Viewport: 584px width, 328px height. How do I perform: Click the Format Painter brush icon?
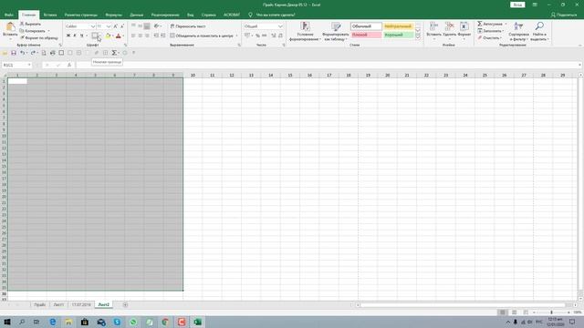click(x=22, y=37)
